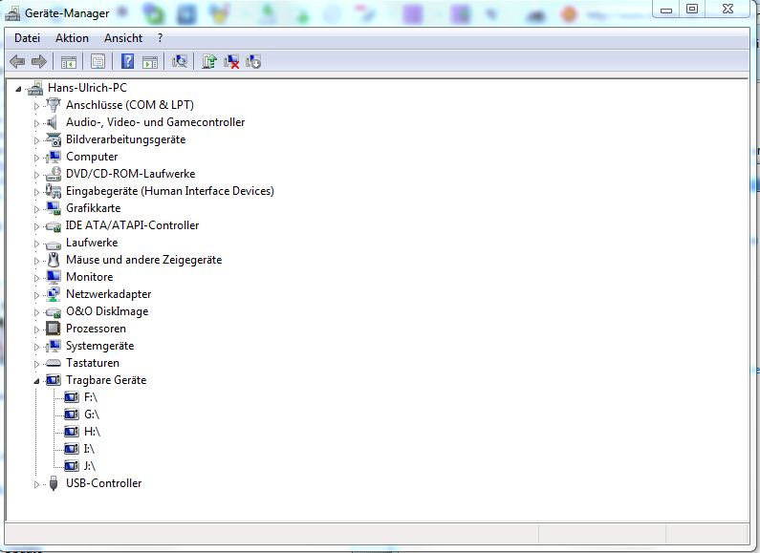The width and height of the screenshot is (760, 553).
Task: Click the Prozessoren chip icon
Action: click(x=54, y=329)
